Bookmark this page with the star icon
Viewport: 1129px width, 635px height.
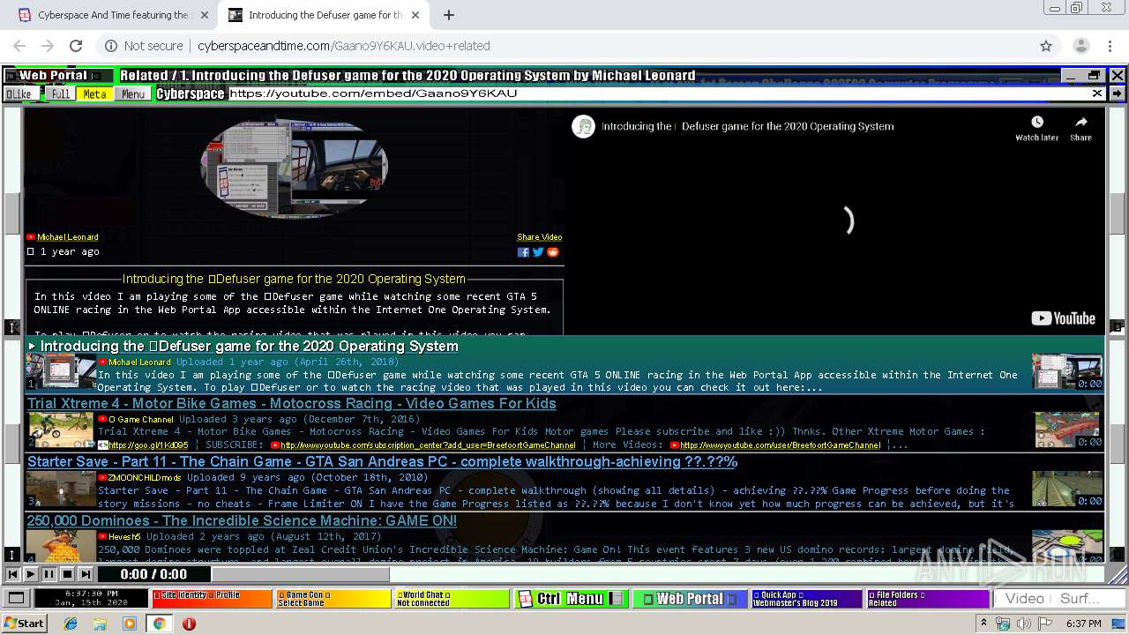tap(1046, 46)
